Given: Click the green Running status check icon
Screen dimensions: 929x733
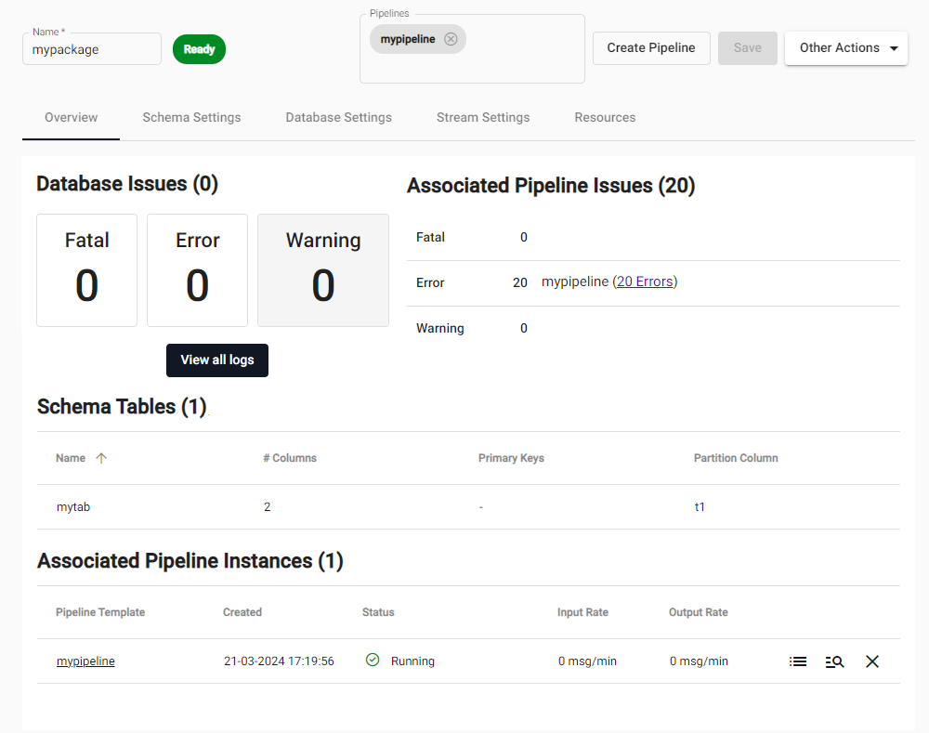Looking at the screenshot, I should [x=373, y=660].
